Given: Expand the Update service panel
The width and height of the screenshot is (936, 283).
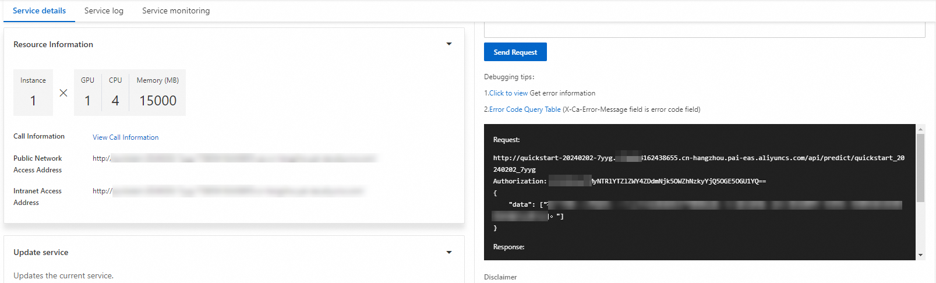Looking at the screenshot, I should [x=449, y=252].
